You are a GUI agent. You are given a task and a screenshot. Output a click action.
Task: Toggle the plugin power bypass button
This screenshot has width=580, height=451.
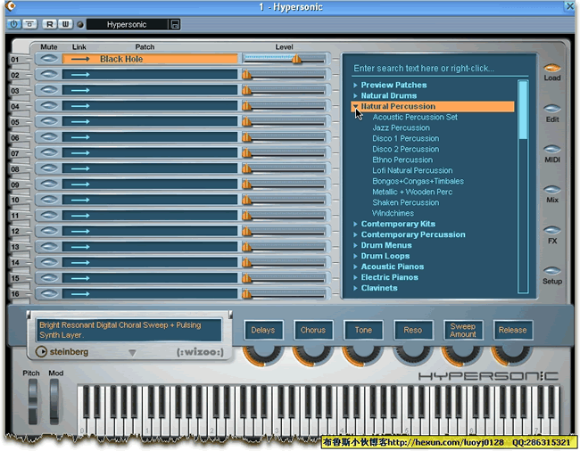point(13,24)
